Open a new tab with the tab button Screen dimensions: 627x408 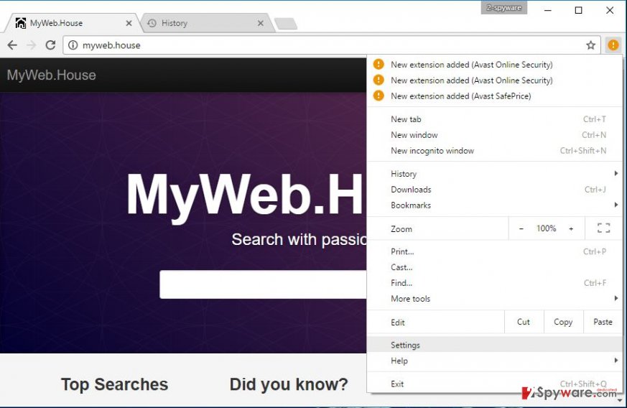(x=286, y=24)
